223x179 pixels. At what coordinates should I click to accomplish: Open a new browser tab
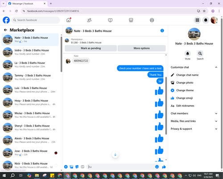(51, 4)
